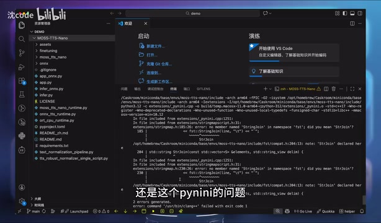
Task: Open the Copilot chat dropdown chevron
Action: [x=270, y=14]
